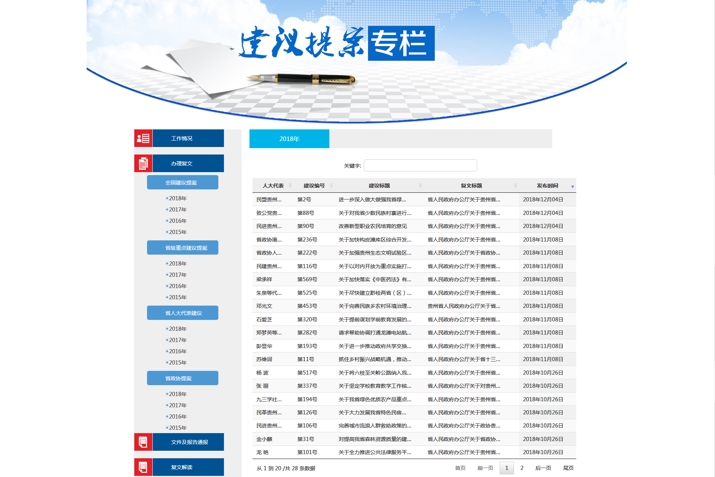This screenshot has width=715, height=477.
Task: Expand the 全国建议提案 section
Action: click(x=182, y=183)
